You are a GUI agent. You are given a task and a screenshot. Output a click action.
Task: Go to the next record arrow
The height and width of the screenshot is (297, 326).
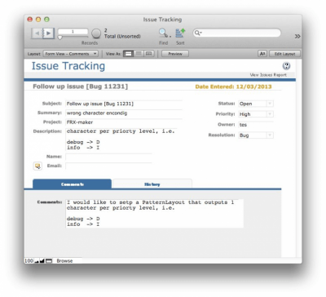point(49,33)
